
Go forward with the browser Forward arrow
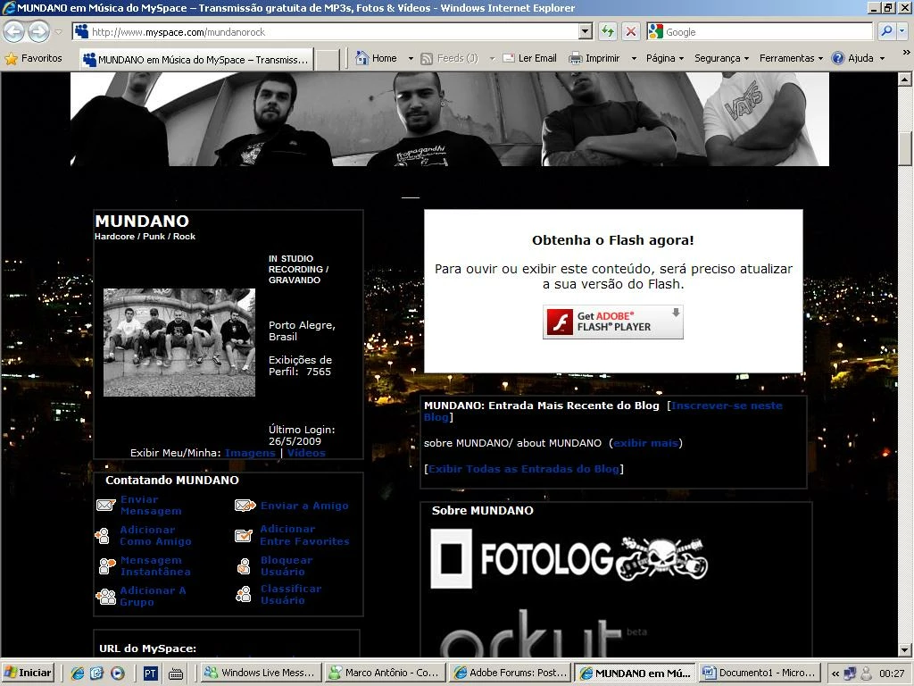39,31
